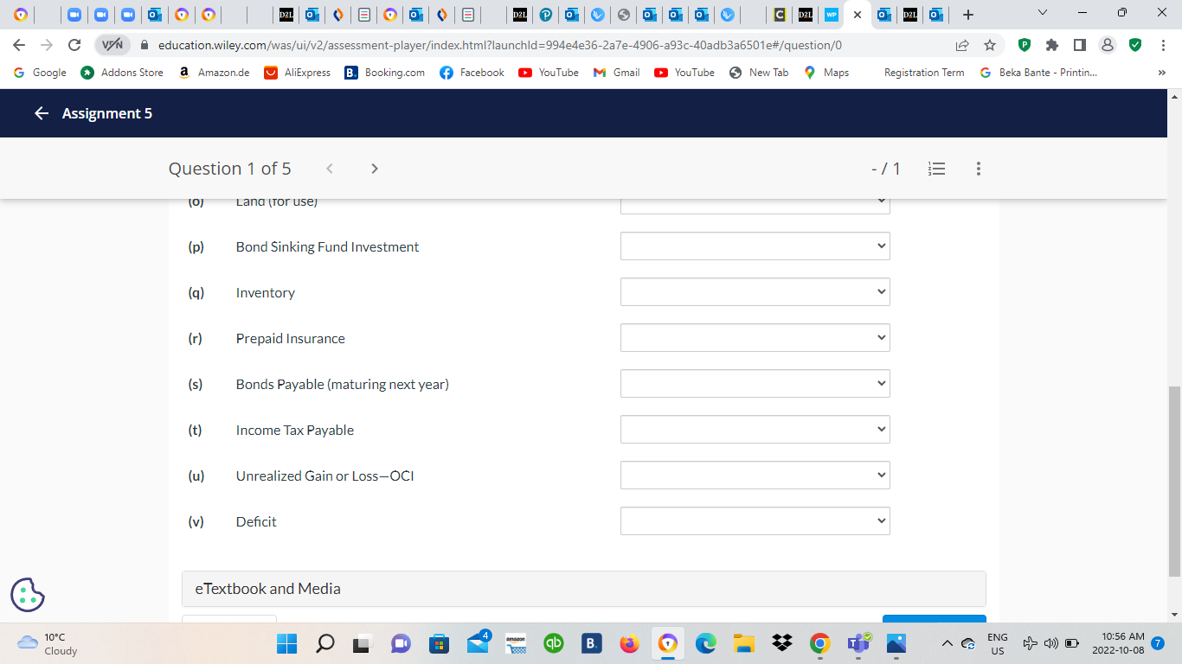This screenshot has width=1182, height=664.
Task: Open the three-dot more options menu
Action: [x=979, y=169]
